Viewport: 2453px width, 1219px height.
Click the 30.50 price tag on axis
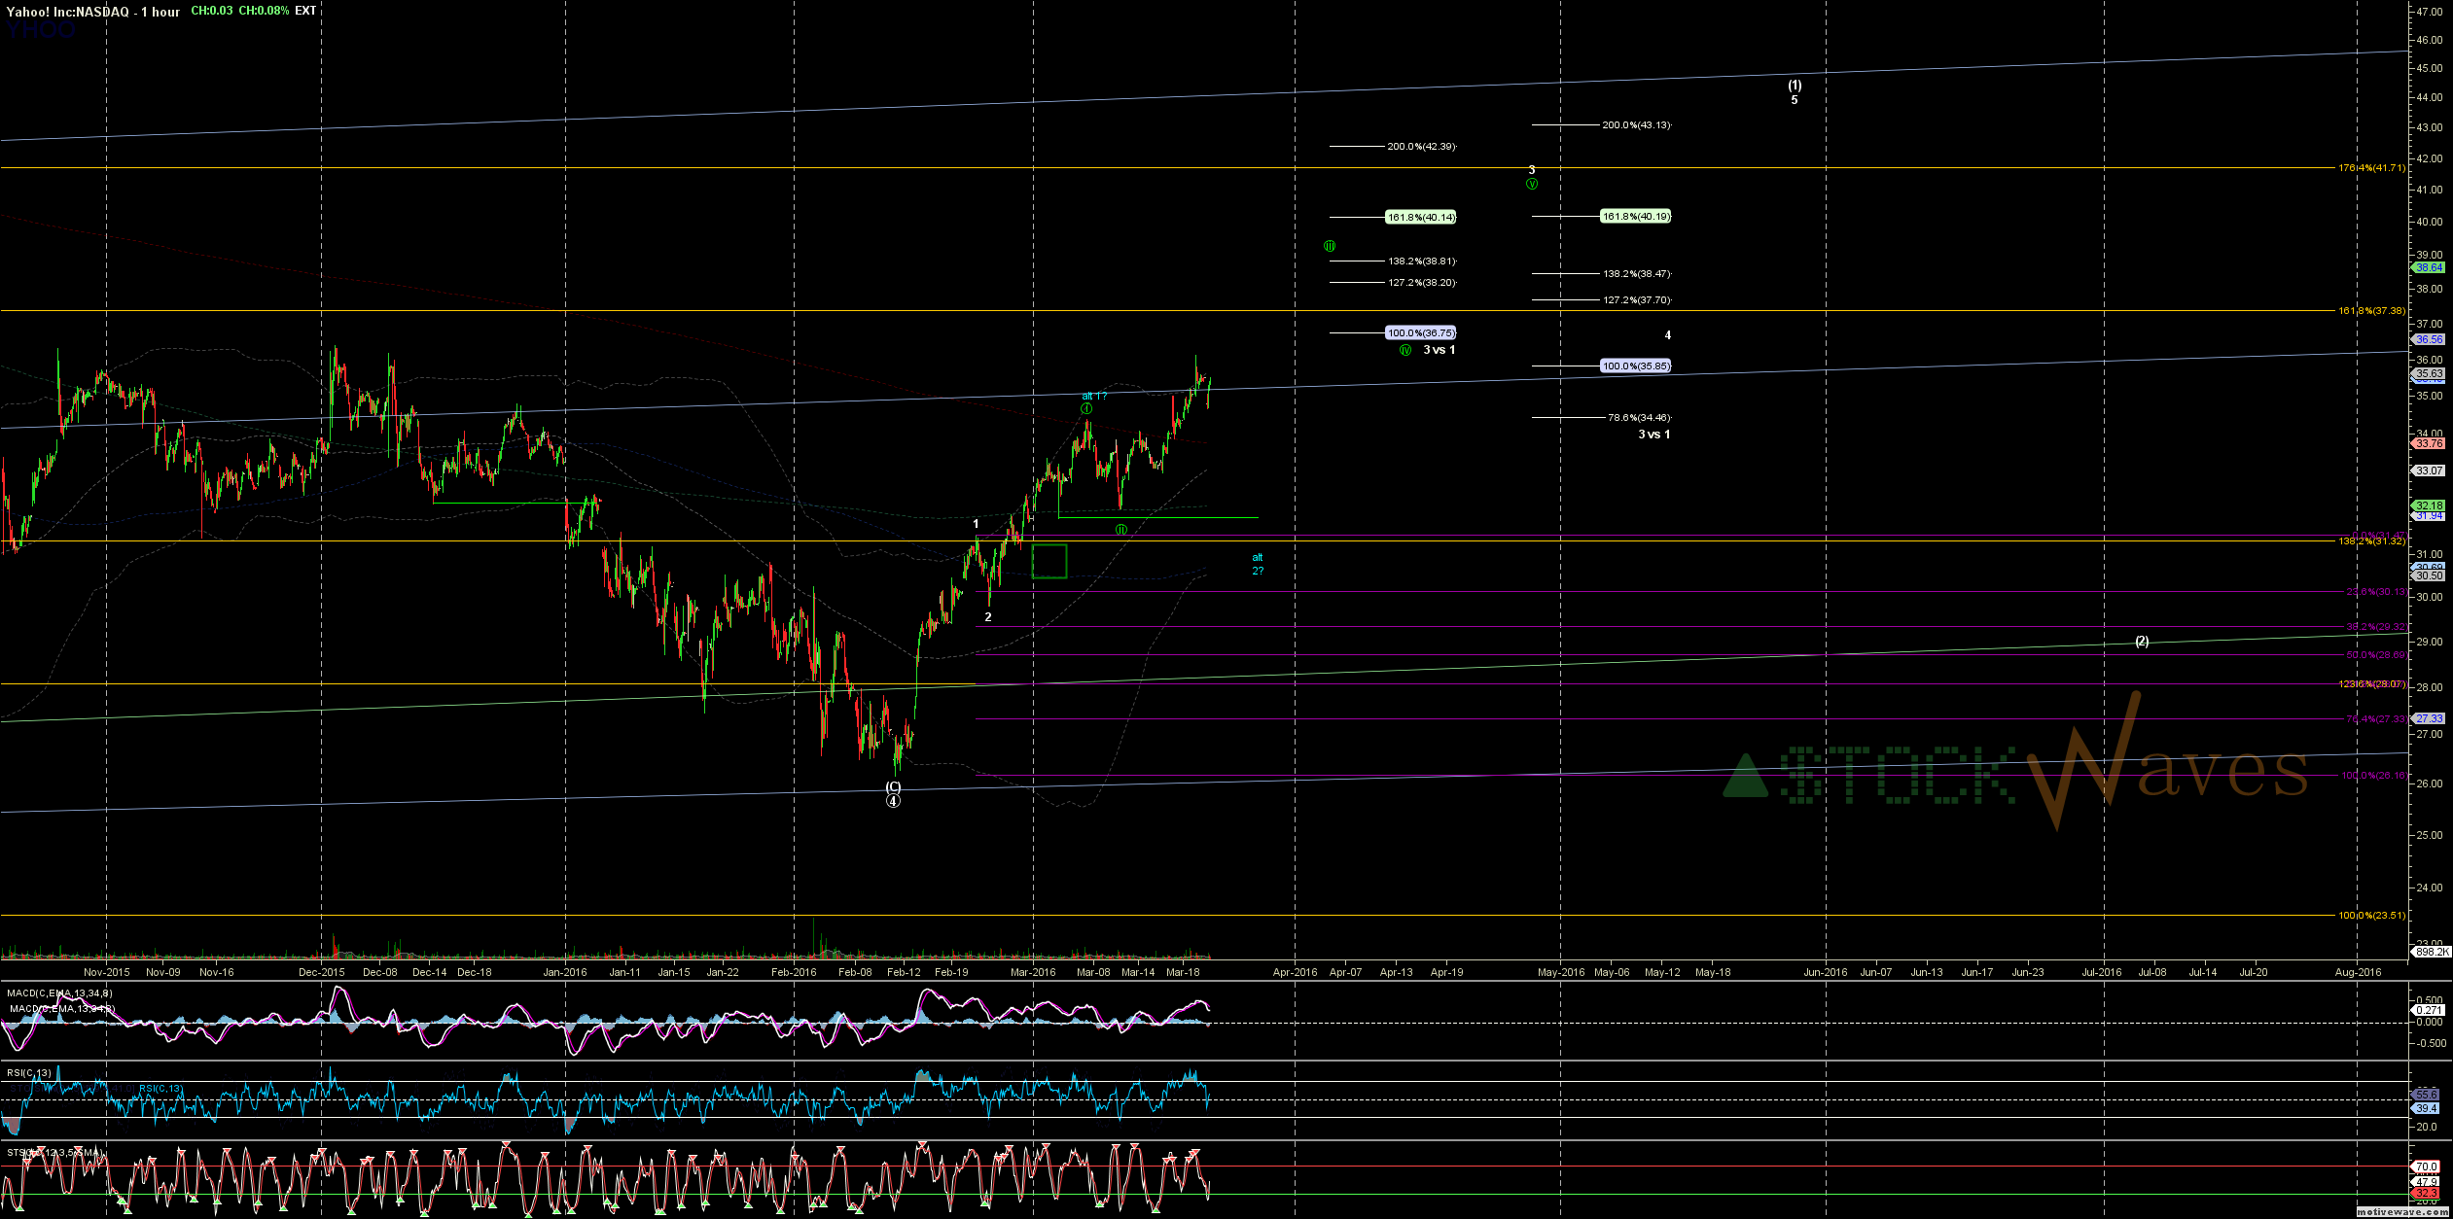click(x=2430, y=575)
